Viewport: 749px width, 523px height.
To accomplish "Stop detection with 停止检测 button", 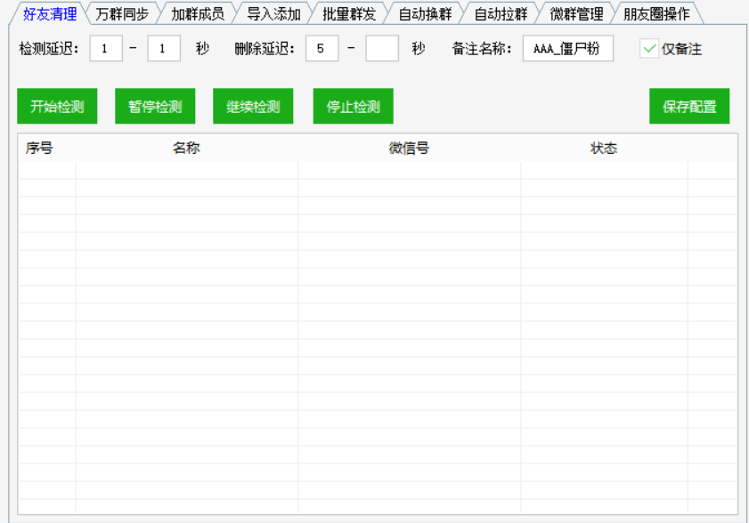I will 353,107.
